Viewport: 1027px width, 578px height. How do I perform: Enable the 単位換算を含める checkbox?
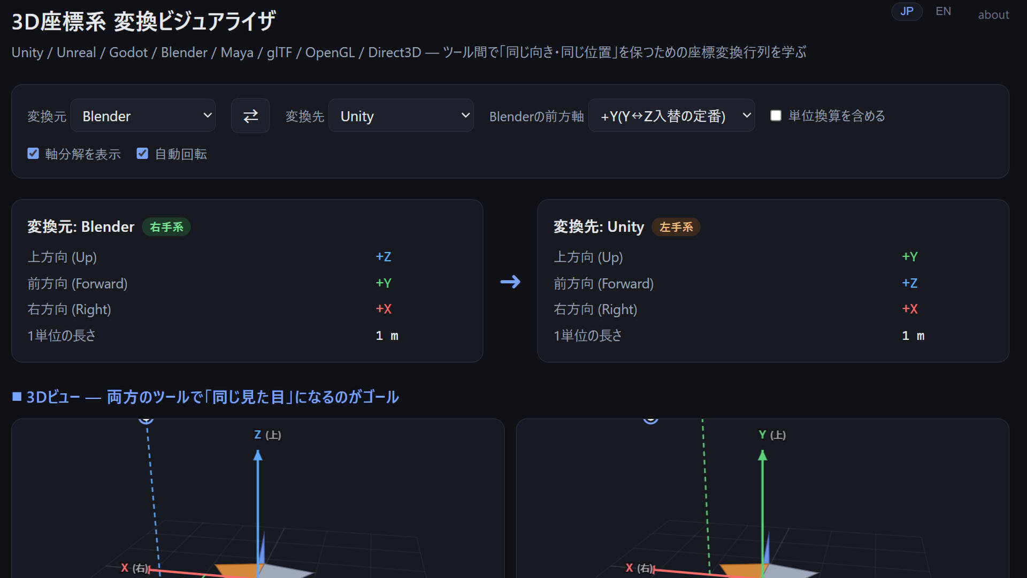click(776, 116)
